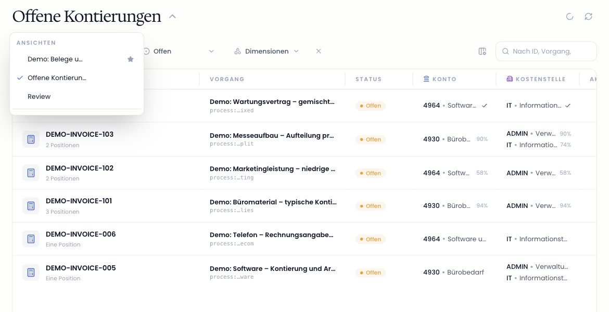This screenshot has height=312, width=609.
Task: Collapse the Offene Kontierungen title chevron
Action: point(172,16)
